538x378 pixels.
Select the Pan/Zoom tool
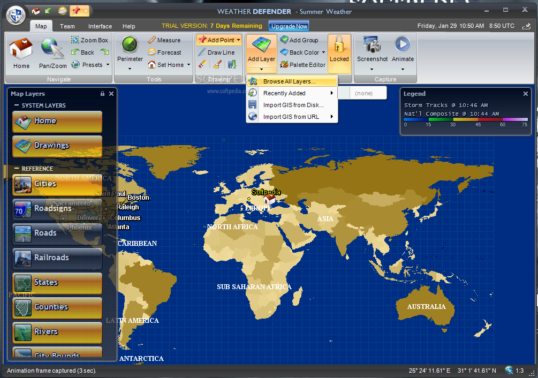[52, 53]
